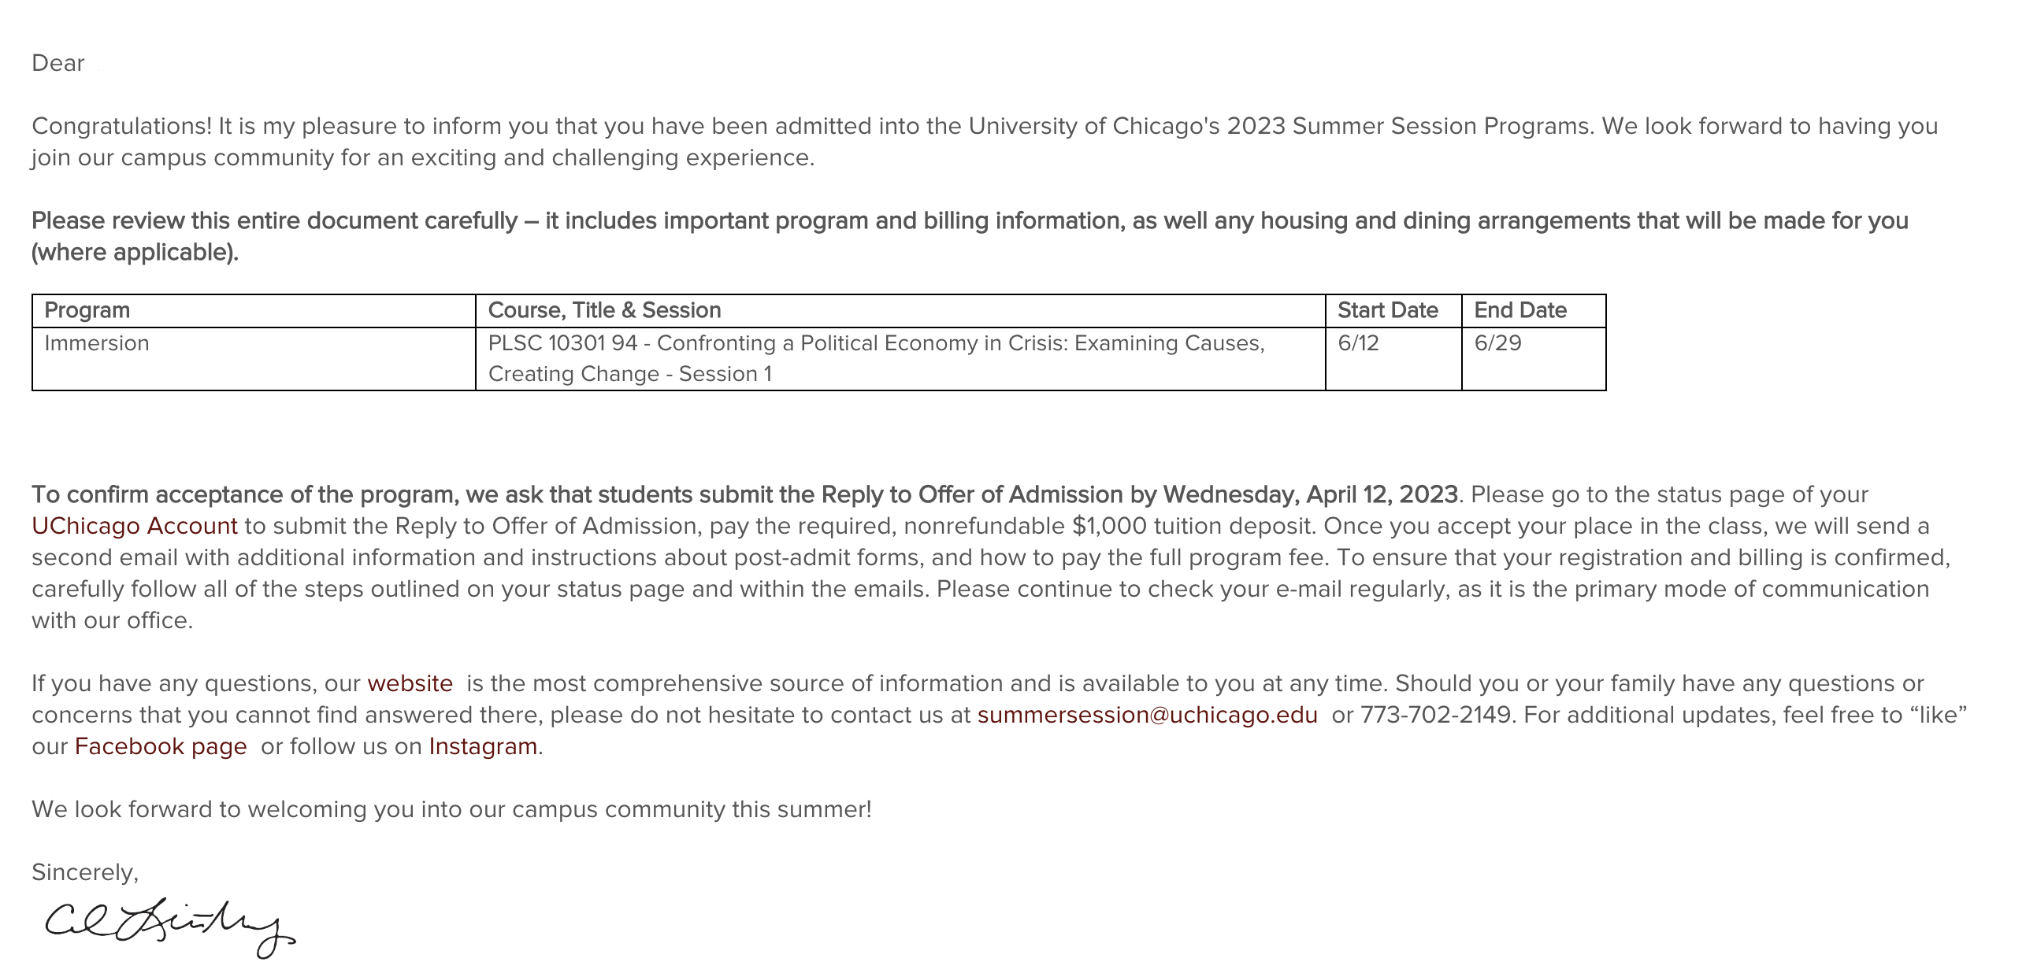Follow the Instagram link
Viewport: 2026px width, 973px height.
tap(483, 746)
